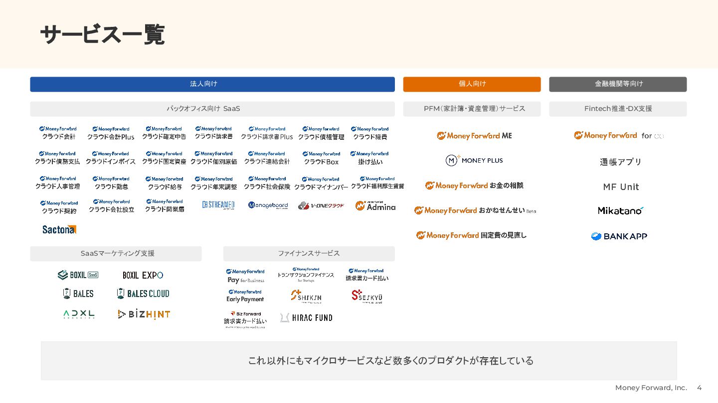This screenshot has width=718, height=403.
Task: Select the SaaSマーケティング支援 section header
Action: [x=116, y=254]
